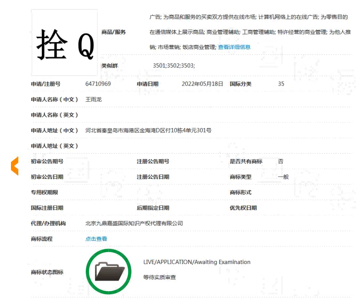Image resolution: width=361 pixels, height=301 pixels.
Task: Click the 申请人名称（英文） label
Action: pyautogui.click(x=54, y=115)
